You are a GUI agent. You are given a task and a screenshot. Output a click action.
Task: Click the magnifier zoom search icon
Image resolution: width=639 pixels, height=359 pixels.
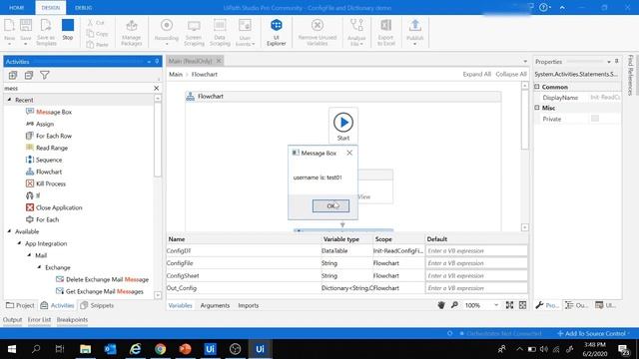tap(454, 305)
